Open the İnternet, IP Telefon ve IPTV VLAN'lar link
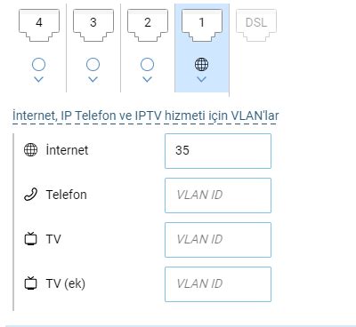Image resolution: width=356 pixels, height=327 pixels. pyautogui.click(x=145, y=116)
